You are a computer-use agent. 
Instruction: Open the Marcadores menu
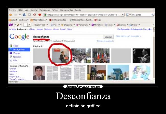(45, 10)
